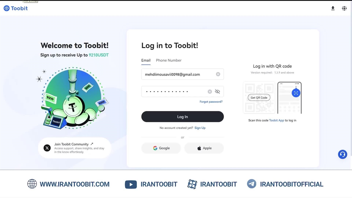
Task: Click the X (Twitter) community icon
Action: tap(47, 148)
